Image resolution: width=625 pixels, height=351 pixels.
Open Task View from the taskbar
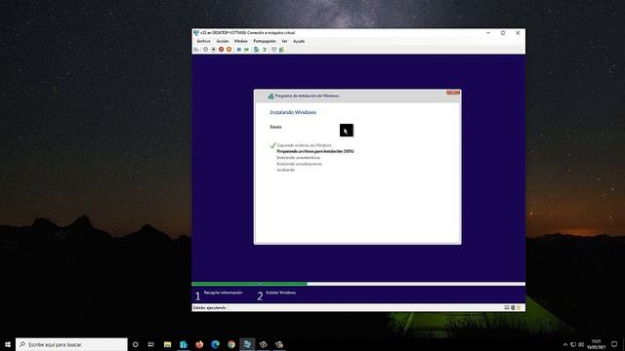tap(151, 344)
